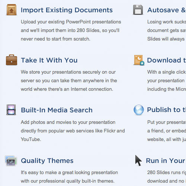Click the Flickr and YouTube description text

pos(73,131)
